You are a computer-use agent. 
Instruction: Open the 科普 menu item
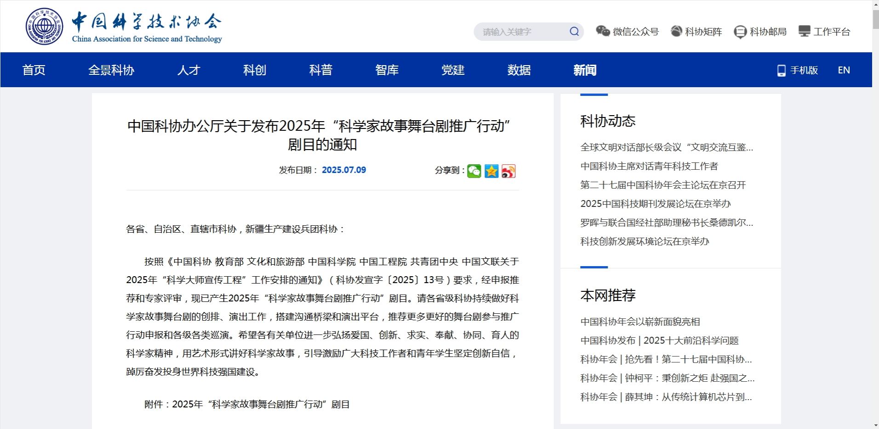[321, 70]
